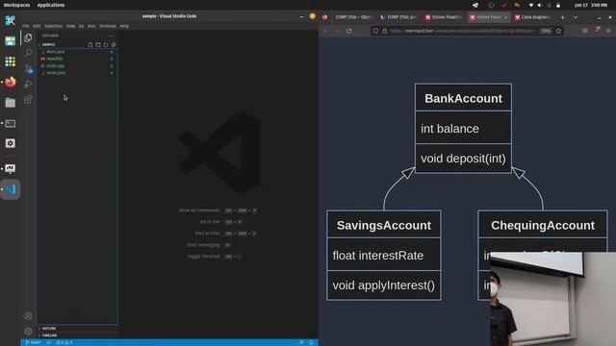The image size is (616, 346).
Task: Click the New File icon in SAMPLE header
Action: point(90,45)
